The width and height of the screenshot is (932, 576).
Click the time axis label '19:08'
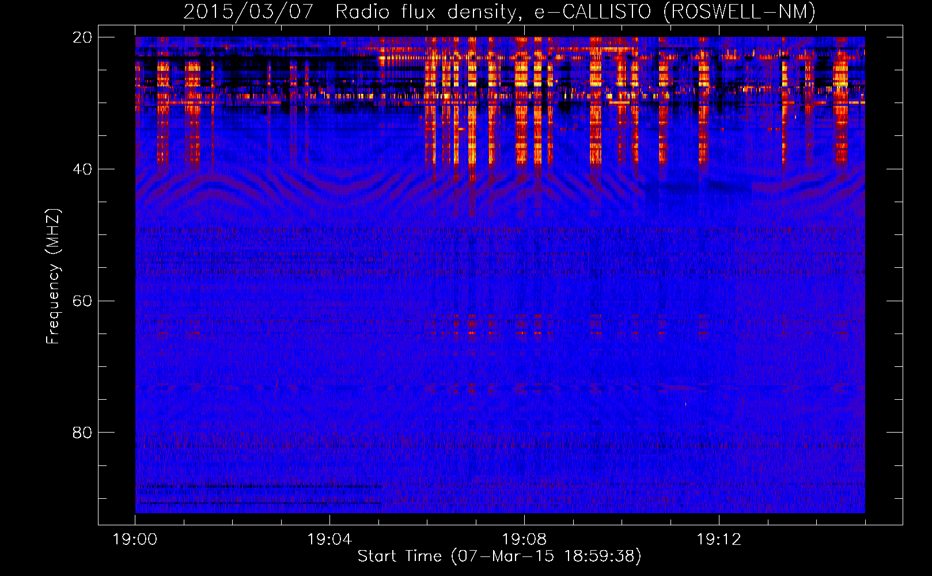point(524,540)
